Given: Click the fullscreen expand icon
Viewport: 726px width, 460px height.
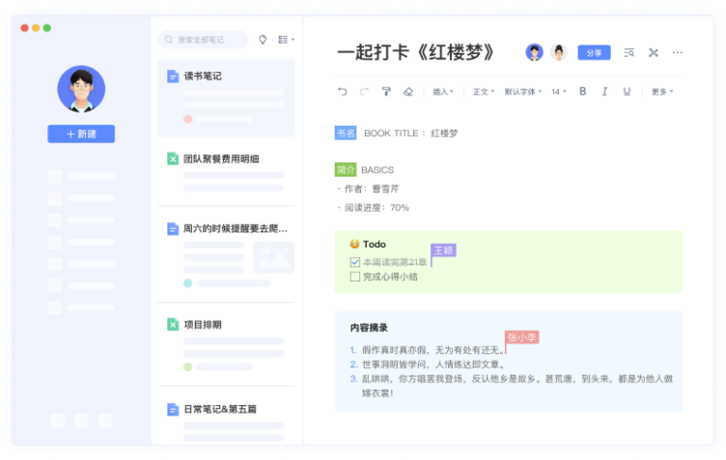Looking at the screenshot, I should click(653, 53).
